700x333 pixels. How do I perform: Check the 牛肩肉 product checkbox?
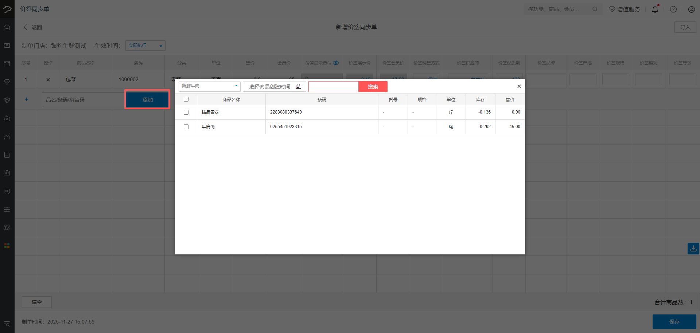186,127
